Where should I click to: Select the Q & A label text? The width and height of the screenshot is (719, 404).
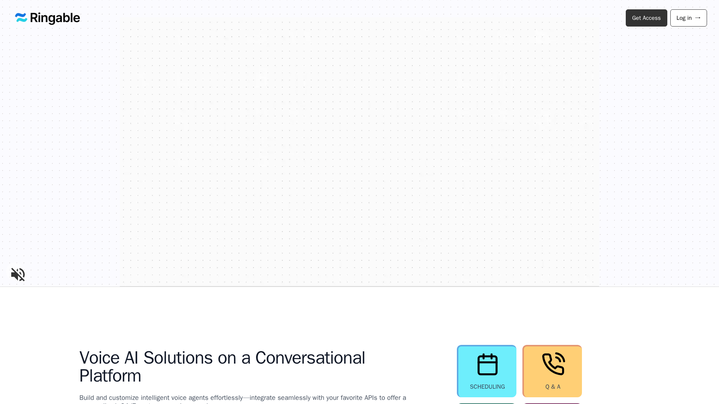point(553,387)
